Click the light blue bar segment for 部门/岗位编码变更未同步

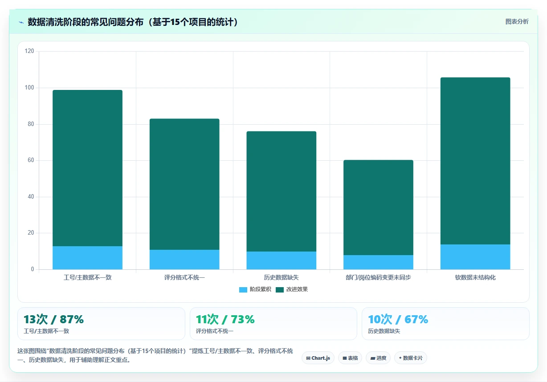pyautogui.click(x=378, y=262)
